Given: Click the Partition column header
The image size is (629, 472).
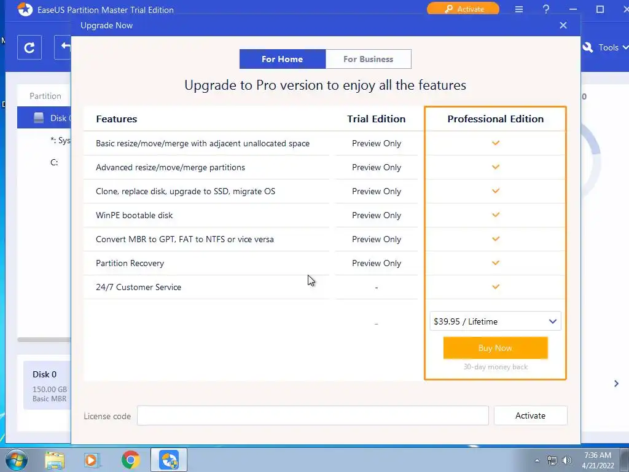Looking at the screenshot, I should coord(45,96).
